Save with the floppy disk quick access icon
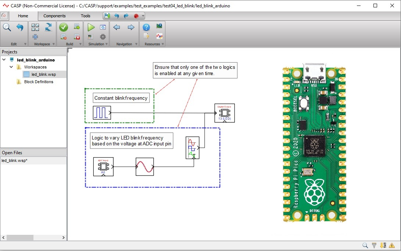The width and height of the screenshot is (401, 251). pyautogui.click(x=107, y=16)
